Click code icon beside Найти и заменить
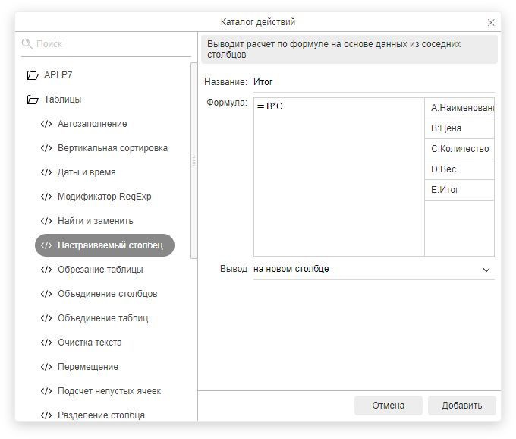The height and width of the screenshot is (439, 516). (46, 221)
